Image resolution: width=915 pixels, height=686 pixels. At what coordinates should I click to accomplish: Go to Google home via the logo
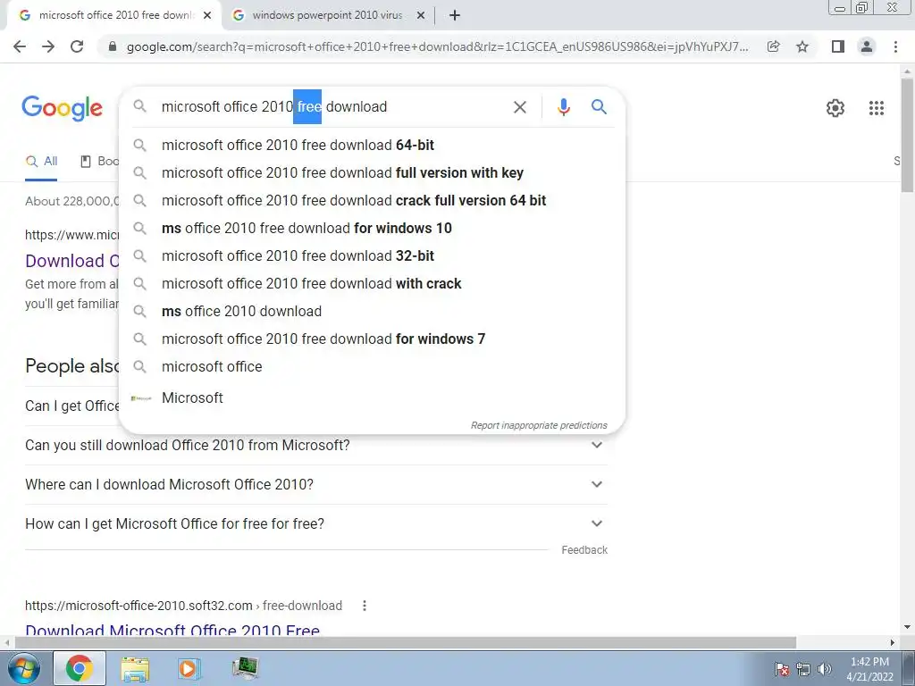pyautogui.click(x=62, y=108)
